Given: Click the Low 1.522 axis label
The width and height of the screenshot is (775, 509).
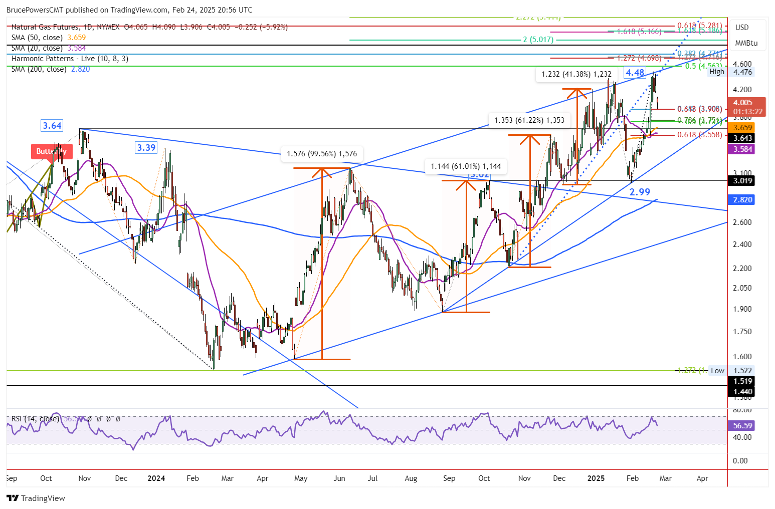Looking at the screenshot, I should pyautogui.click(x=731, y=371).
